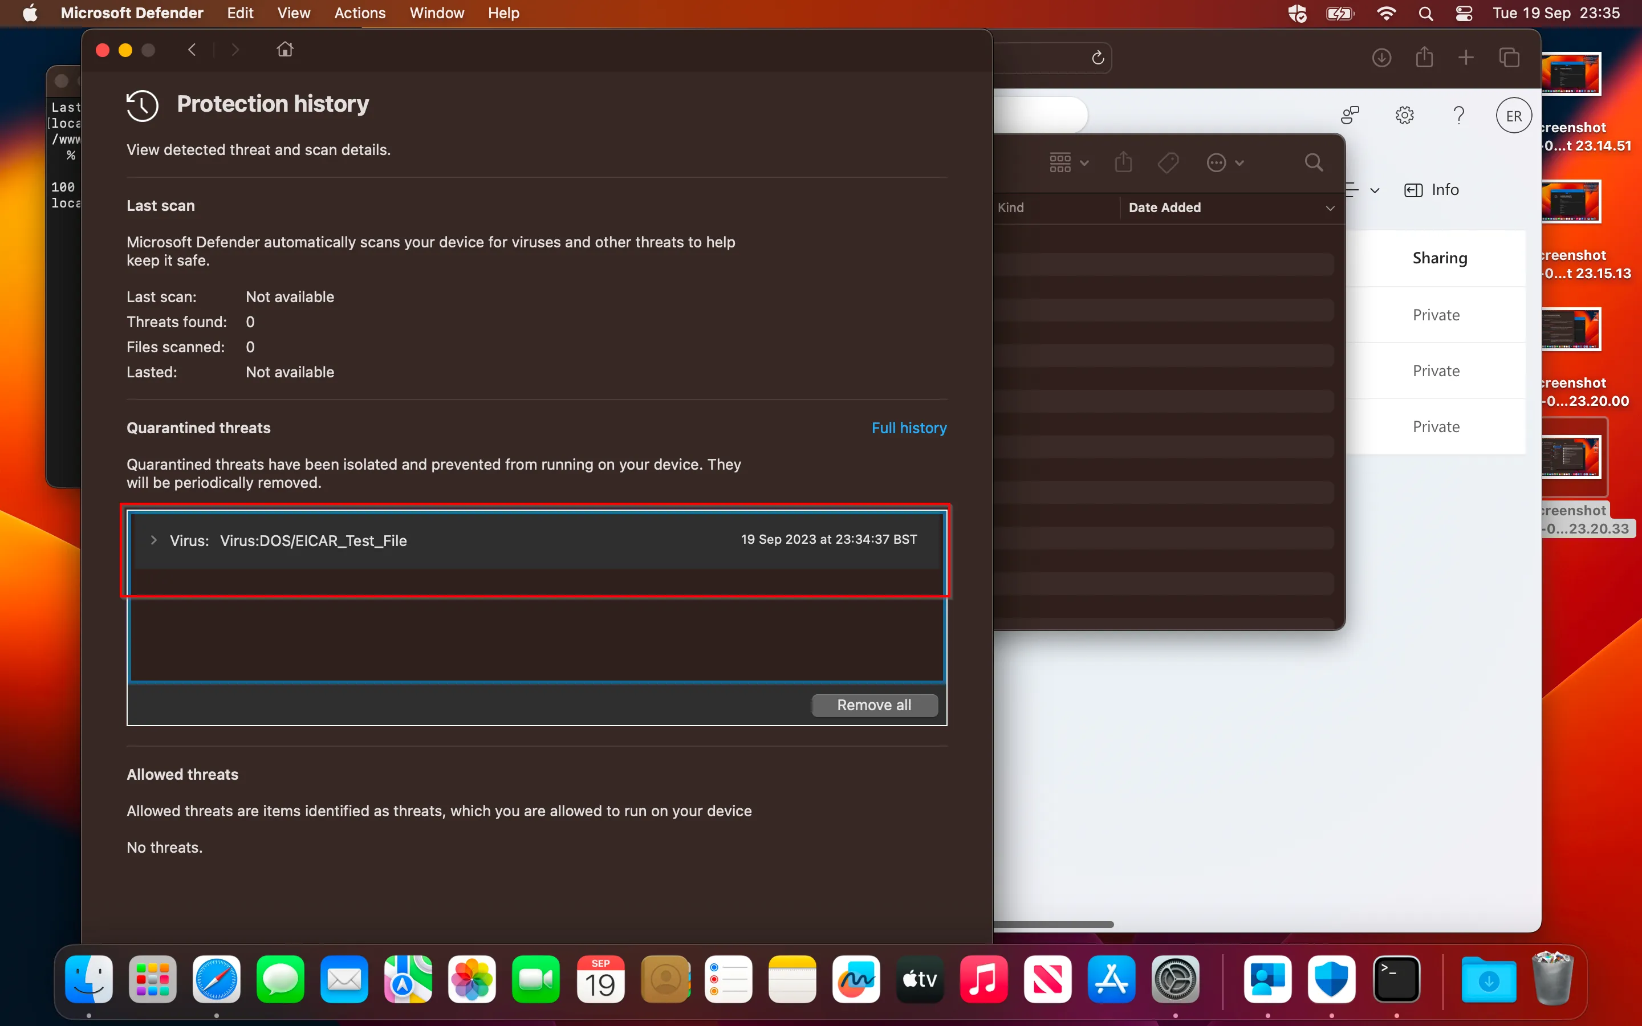Open the Downloads folder in the Dock
Image resolution: width=1642 pixels, height=1026 pixels.
1488,979
